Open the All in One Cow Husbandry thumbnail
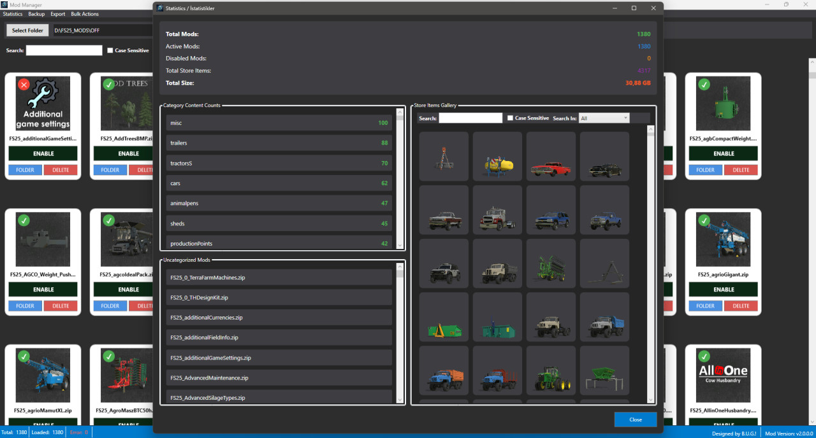 pyautogui.click(x=724, y=376)
